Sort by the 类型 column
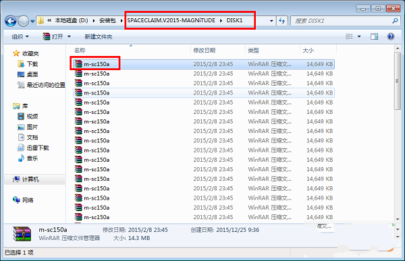Viewport: 405px width, 261px height. coord(253,51)
